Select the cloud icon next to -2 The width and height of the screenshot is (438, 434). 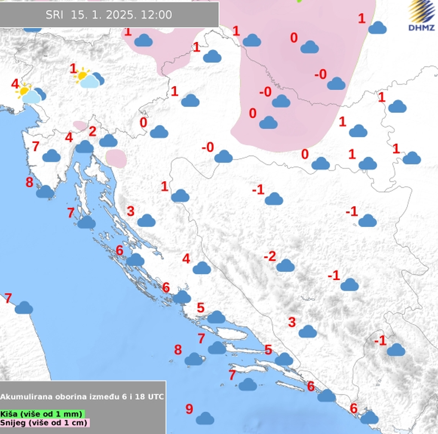click(285, 266)
